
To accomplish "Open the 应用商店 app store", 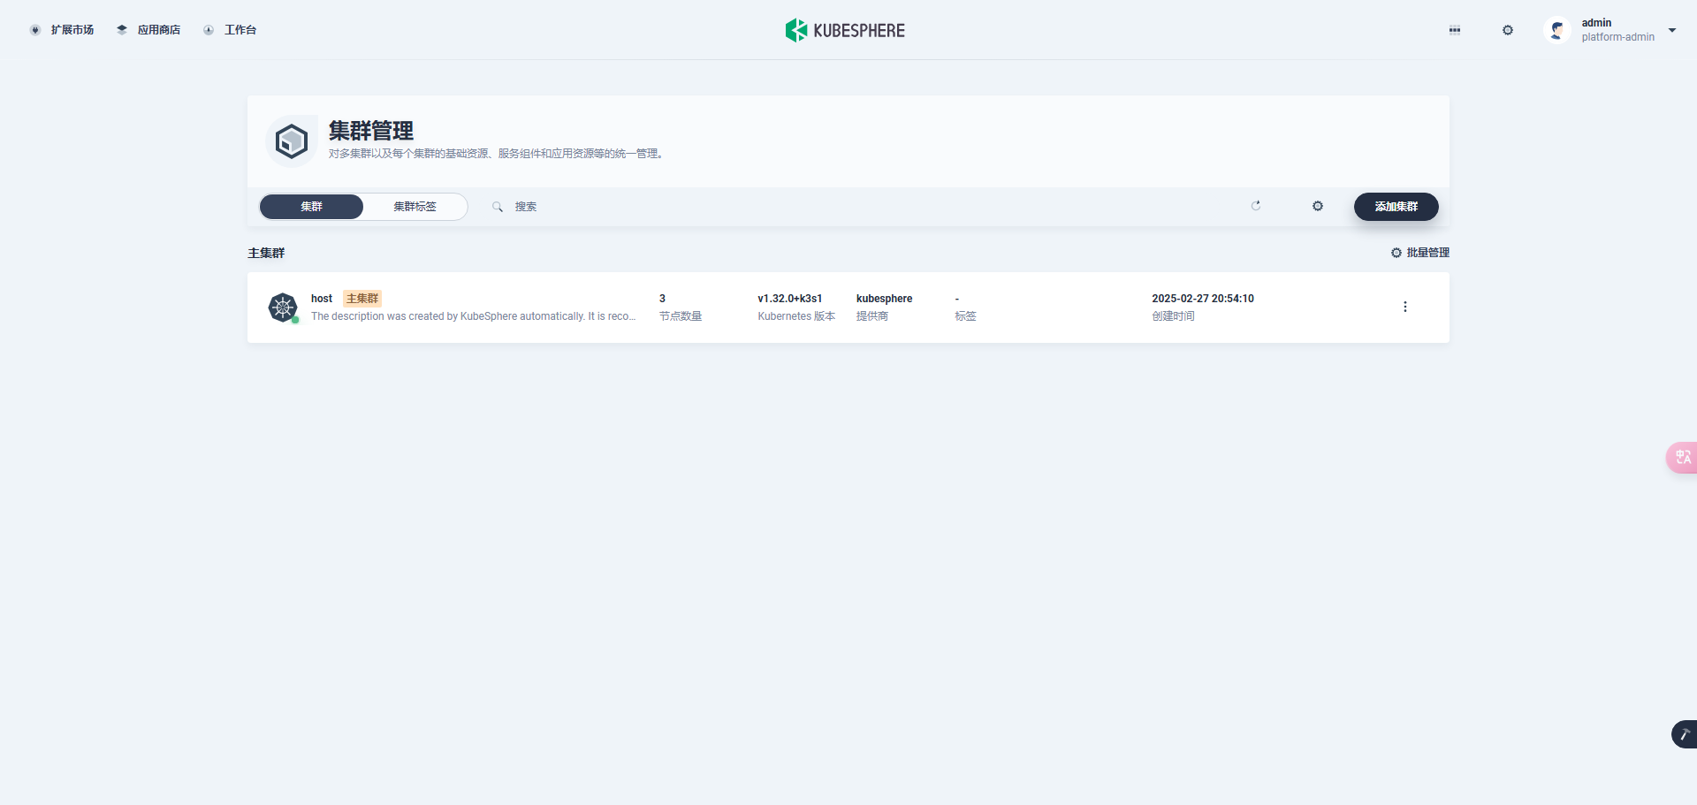I will click(148, 30).
